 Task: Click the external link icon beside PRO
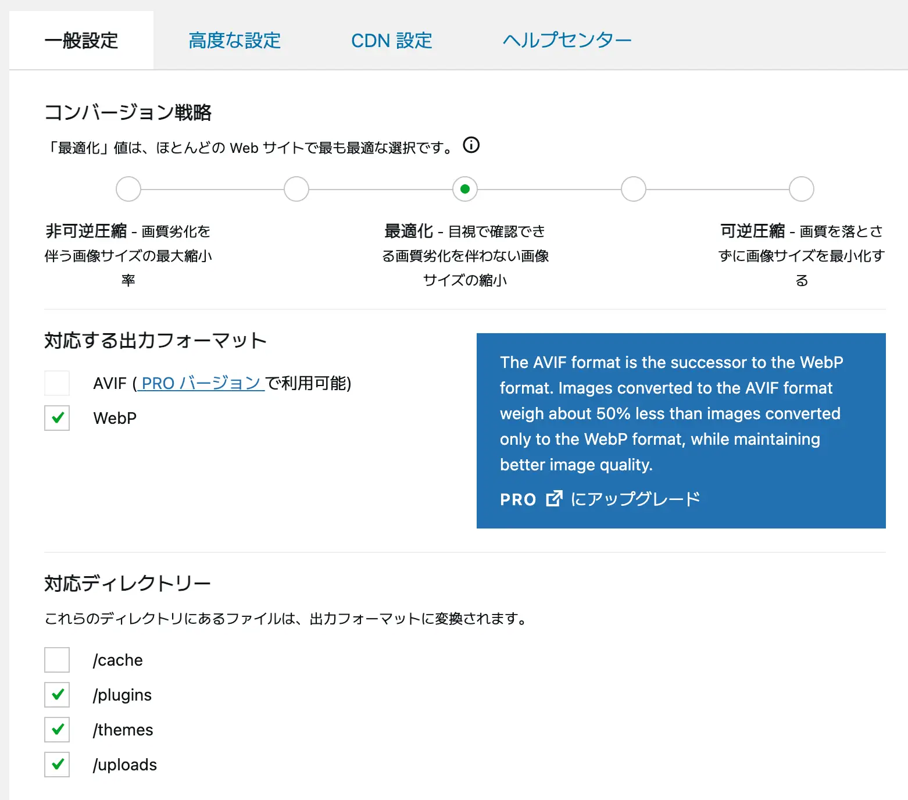tap(555, 499)
